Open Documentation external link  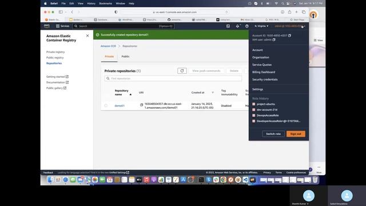(x=57, y=82)
